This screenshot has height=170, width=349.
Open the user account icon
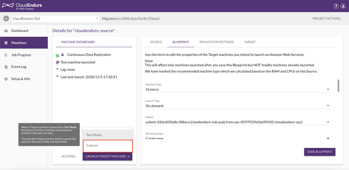click(343, 6)
